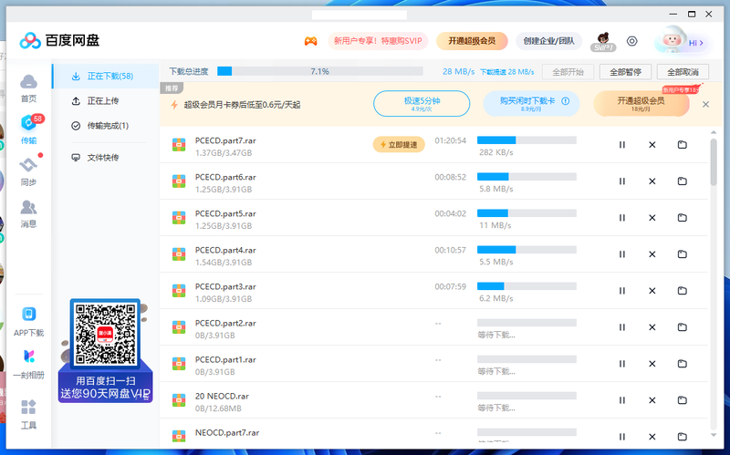730x455 pixels.
Task: Click the 全部取消 button
Action: (x=683, y=72)
